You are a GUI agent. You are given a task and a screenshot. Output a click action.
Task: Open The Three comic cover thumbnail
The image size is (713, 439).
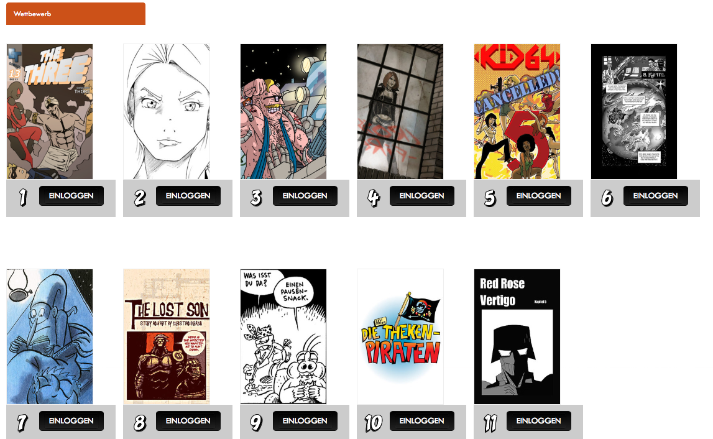pyautogui.click(x=50, y=111)
